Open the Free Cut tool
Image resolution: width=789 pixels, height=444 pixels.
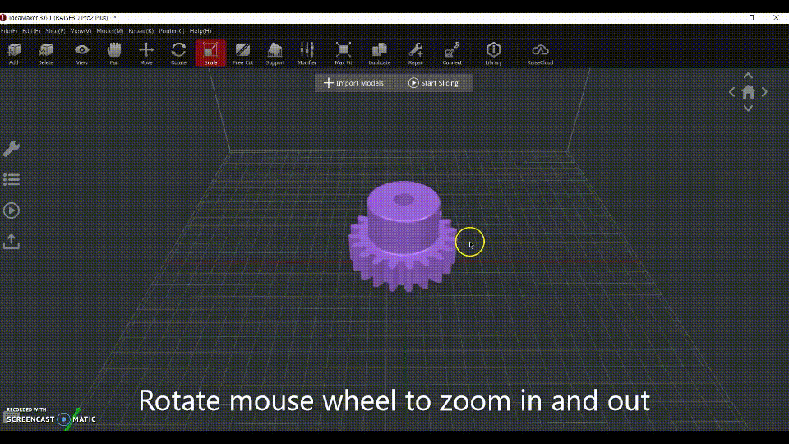click(x=243, y=53)
